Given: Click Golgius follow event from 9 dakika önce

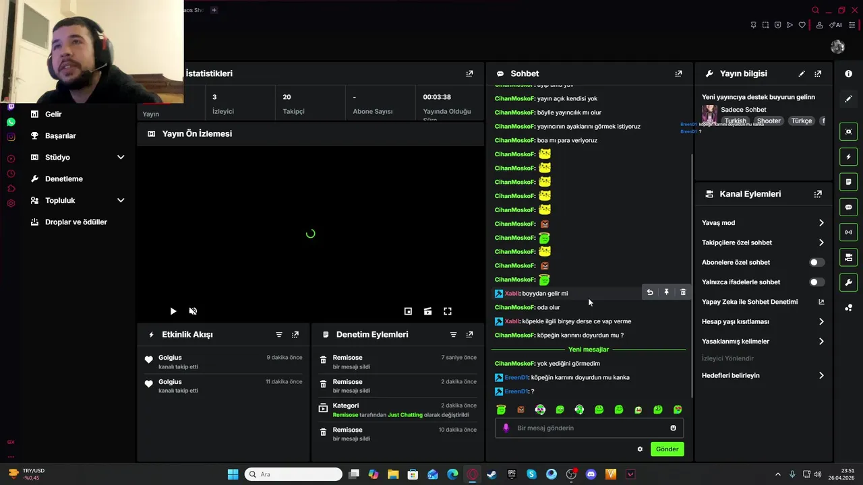Looking at the screenshot, I should (x=223, y=362).
